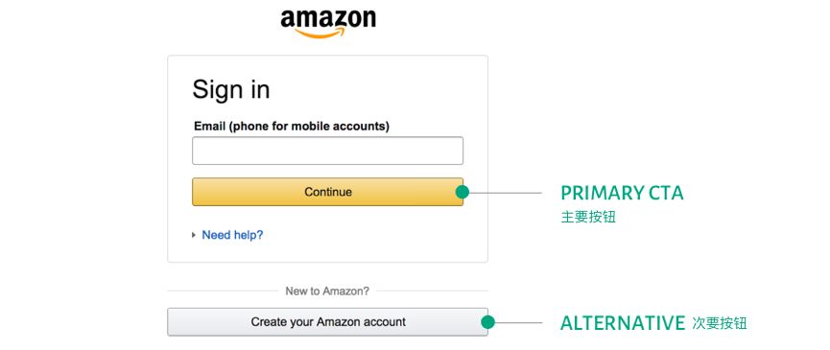The height and width of the screenshot is (350, 830).
Task: Open the Need help? link
Action: 232,235
